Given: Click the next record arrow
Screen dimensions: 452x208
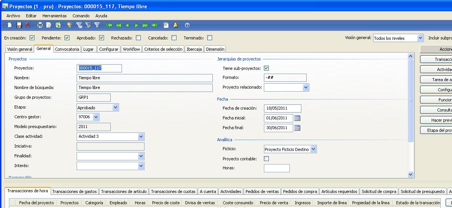Looking at the screenshot, I should click(x=136, y=25).
